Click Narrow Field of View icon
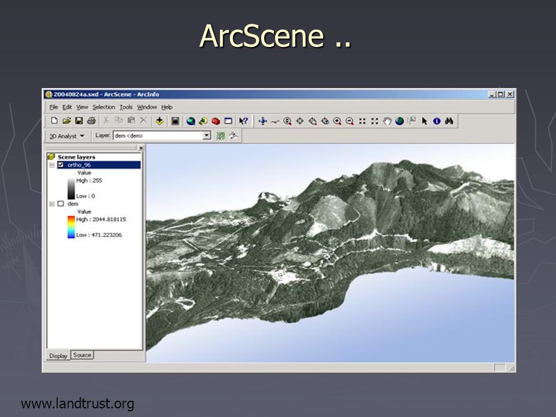This screenshot has width=556, height=417. [362, 121]
